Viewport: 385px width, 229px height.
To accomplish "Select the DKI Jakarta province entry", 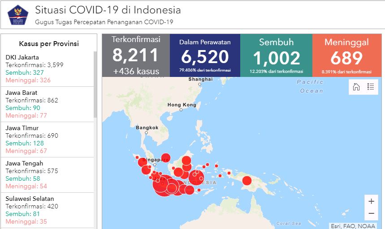I will pos(48,69).
